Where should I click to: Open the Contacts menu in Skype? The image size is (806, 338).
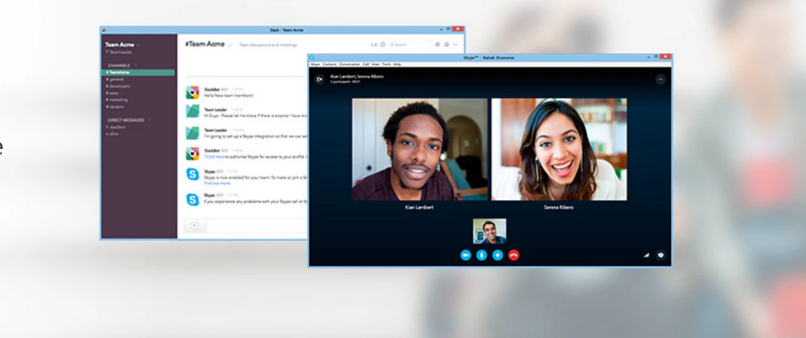[329, 65]
